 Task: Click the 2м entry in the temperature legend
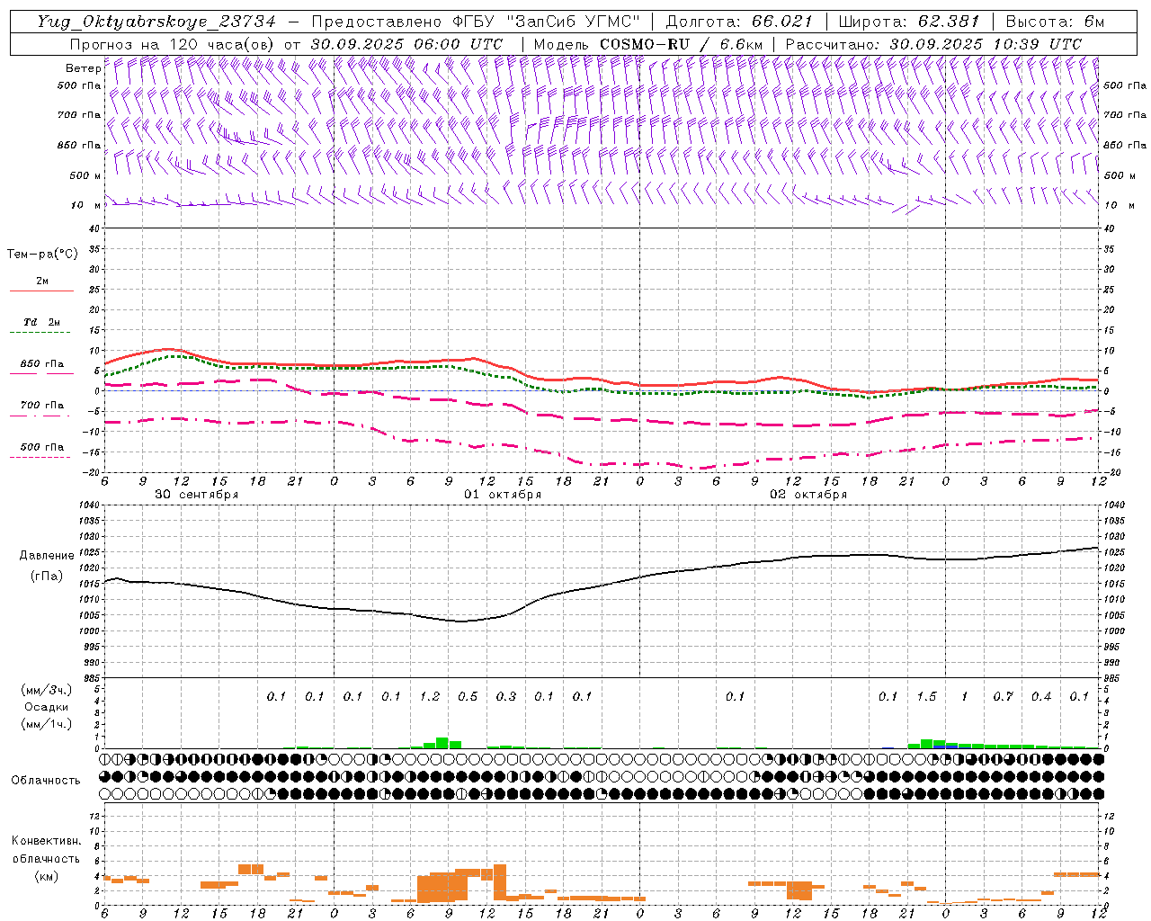click(x=42, y=281)
